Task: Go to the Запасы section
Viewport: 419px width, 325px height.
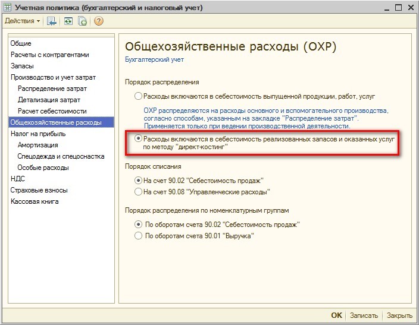Action: pyautogui.click(x=22, y=66)
